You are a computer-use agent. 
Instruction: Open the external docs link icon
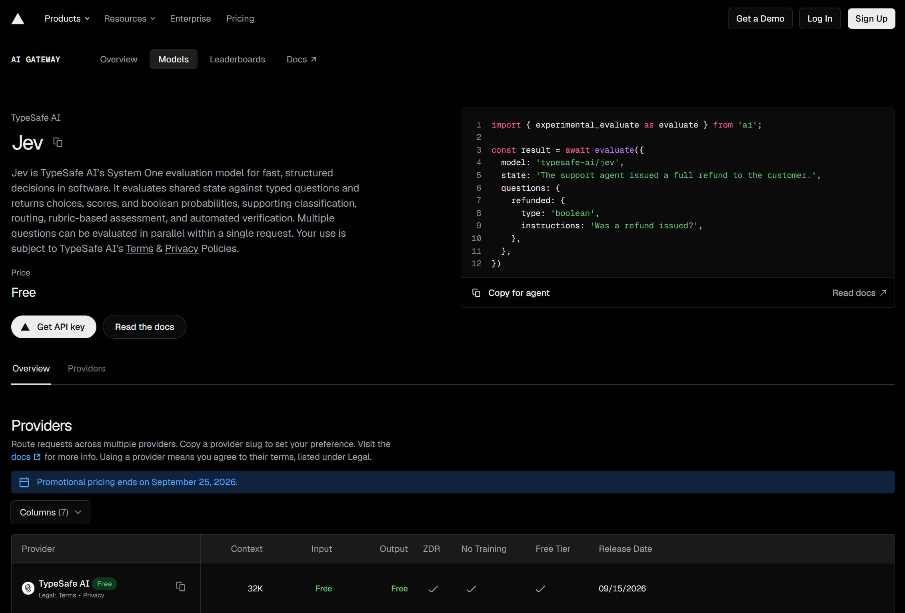click(x=37, y=457)
